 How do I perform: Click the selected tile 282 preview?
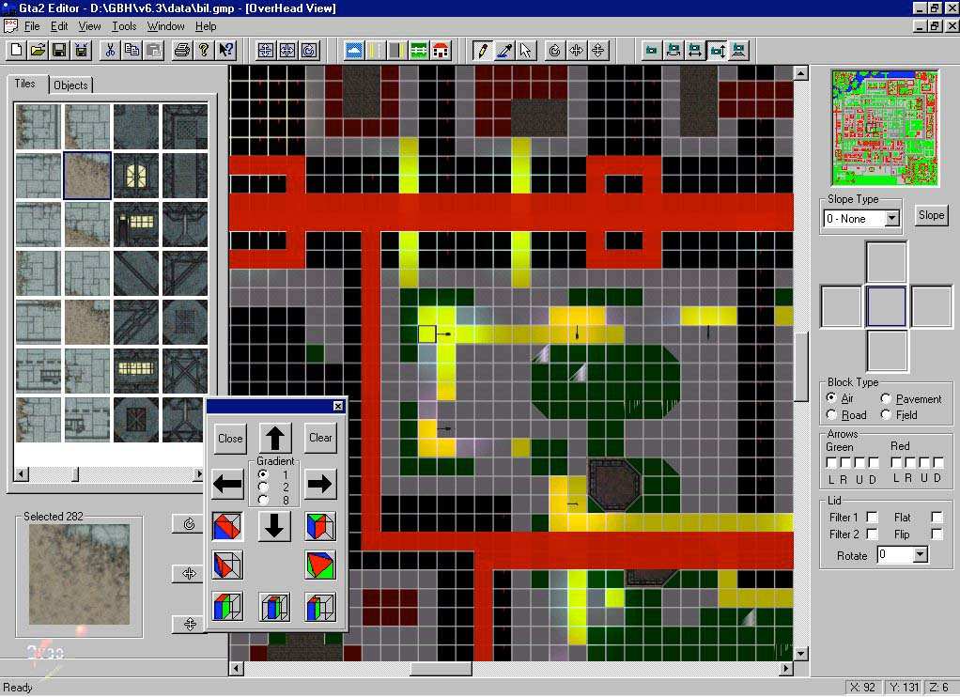[80, 575]
